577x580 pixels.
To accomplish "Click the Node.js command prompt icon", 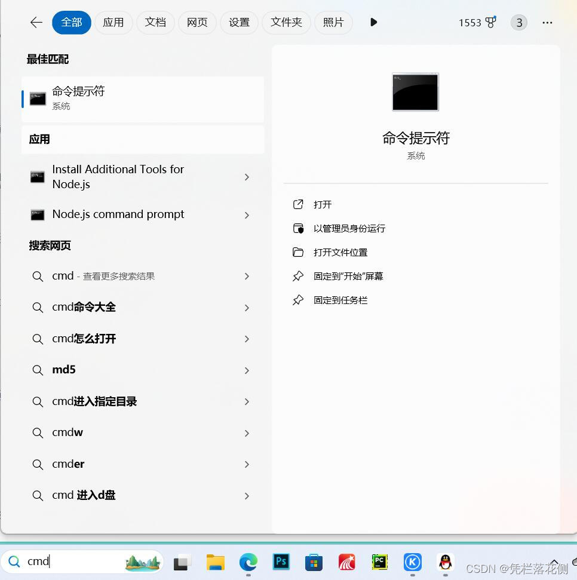I will tap(38, 215).
